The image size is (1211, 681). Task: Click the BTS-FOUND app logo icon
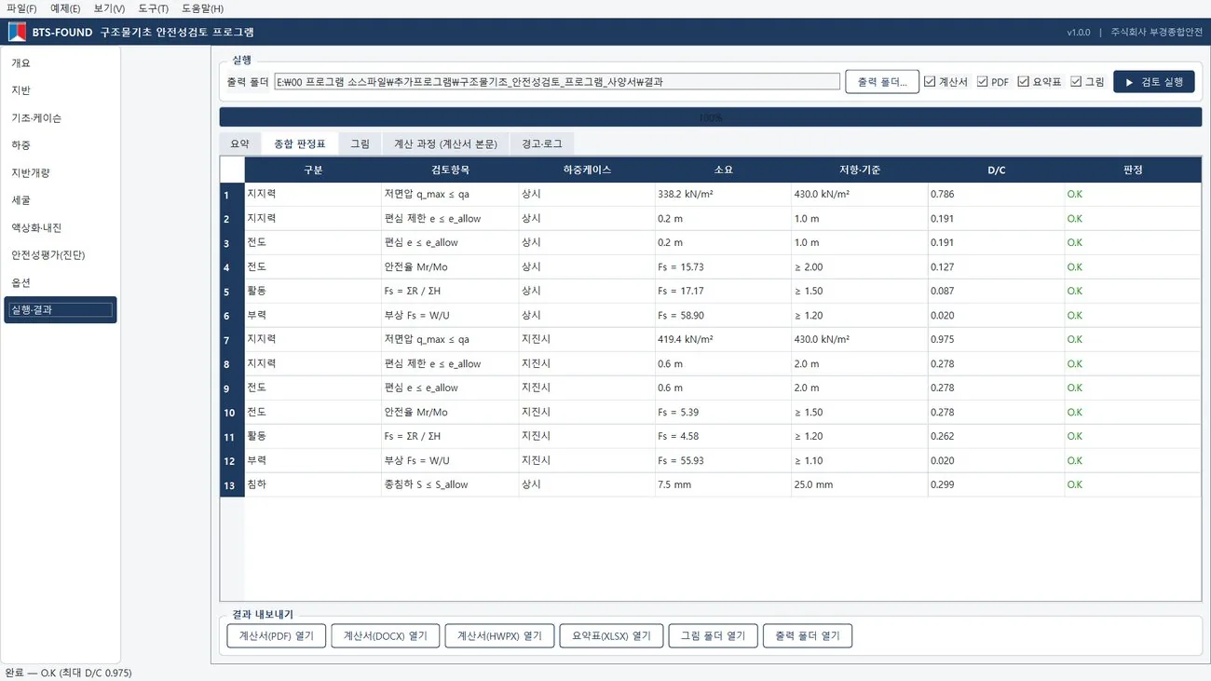[17, 32]
